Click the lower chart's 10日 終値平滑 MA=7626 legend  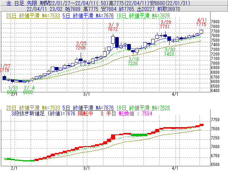click(x=143, y=108)
